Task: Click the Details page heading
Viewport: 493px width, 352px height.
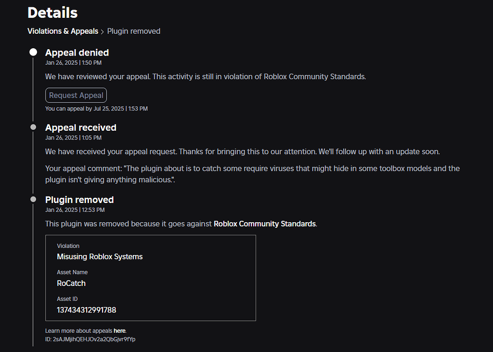Action: point(52,13)
